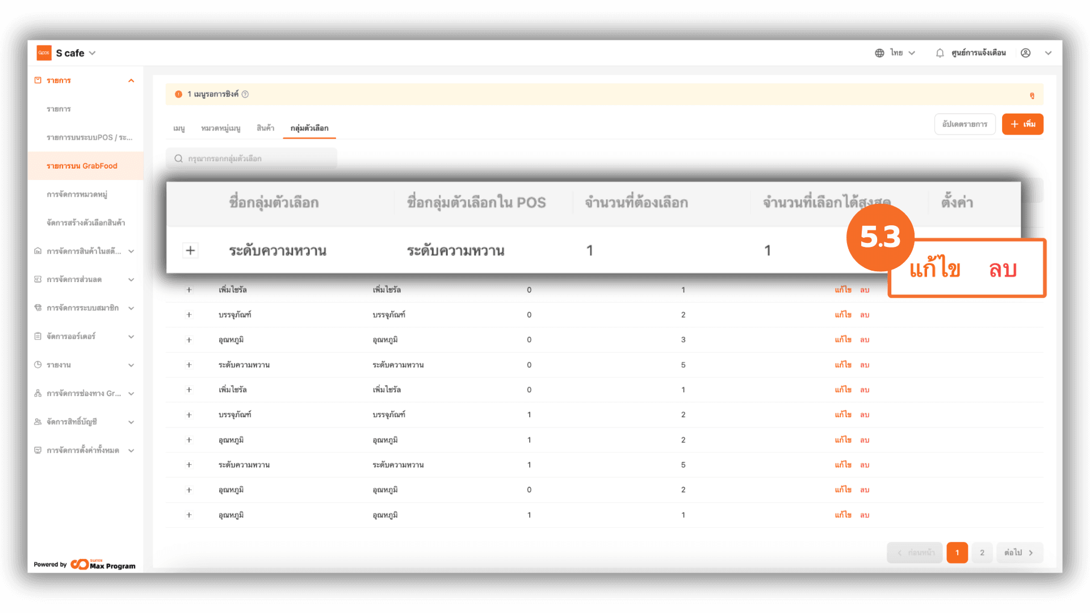Expand the first เพิ่มไซรัล row
This screenshot has height=613, width=1090.
coord(189,289)
